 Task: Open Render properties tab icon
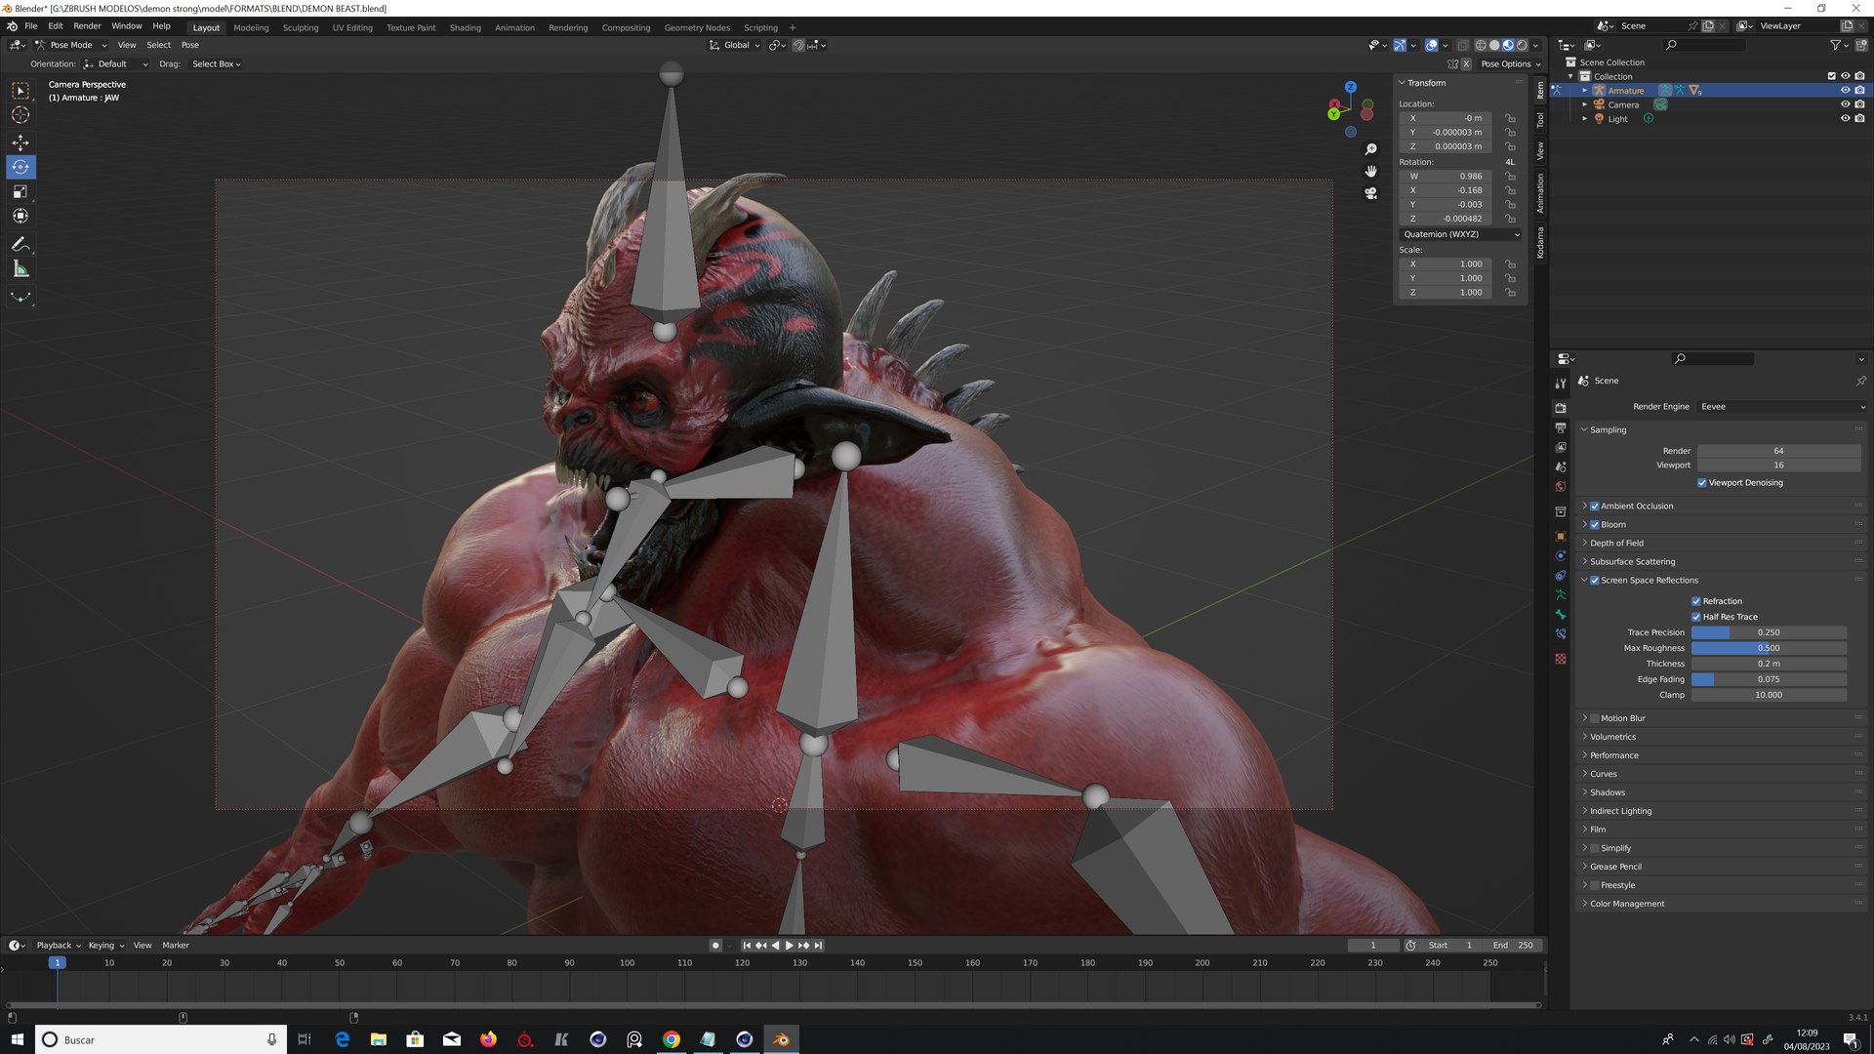click(x=1561, y=408)
